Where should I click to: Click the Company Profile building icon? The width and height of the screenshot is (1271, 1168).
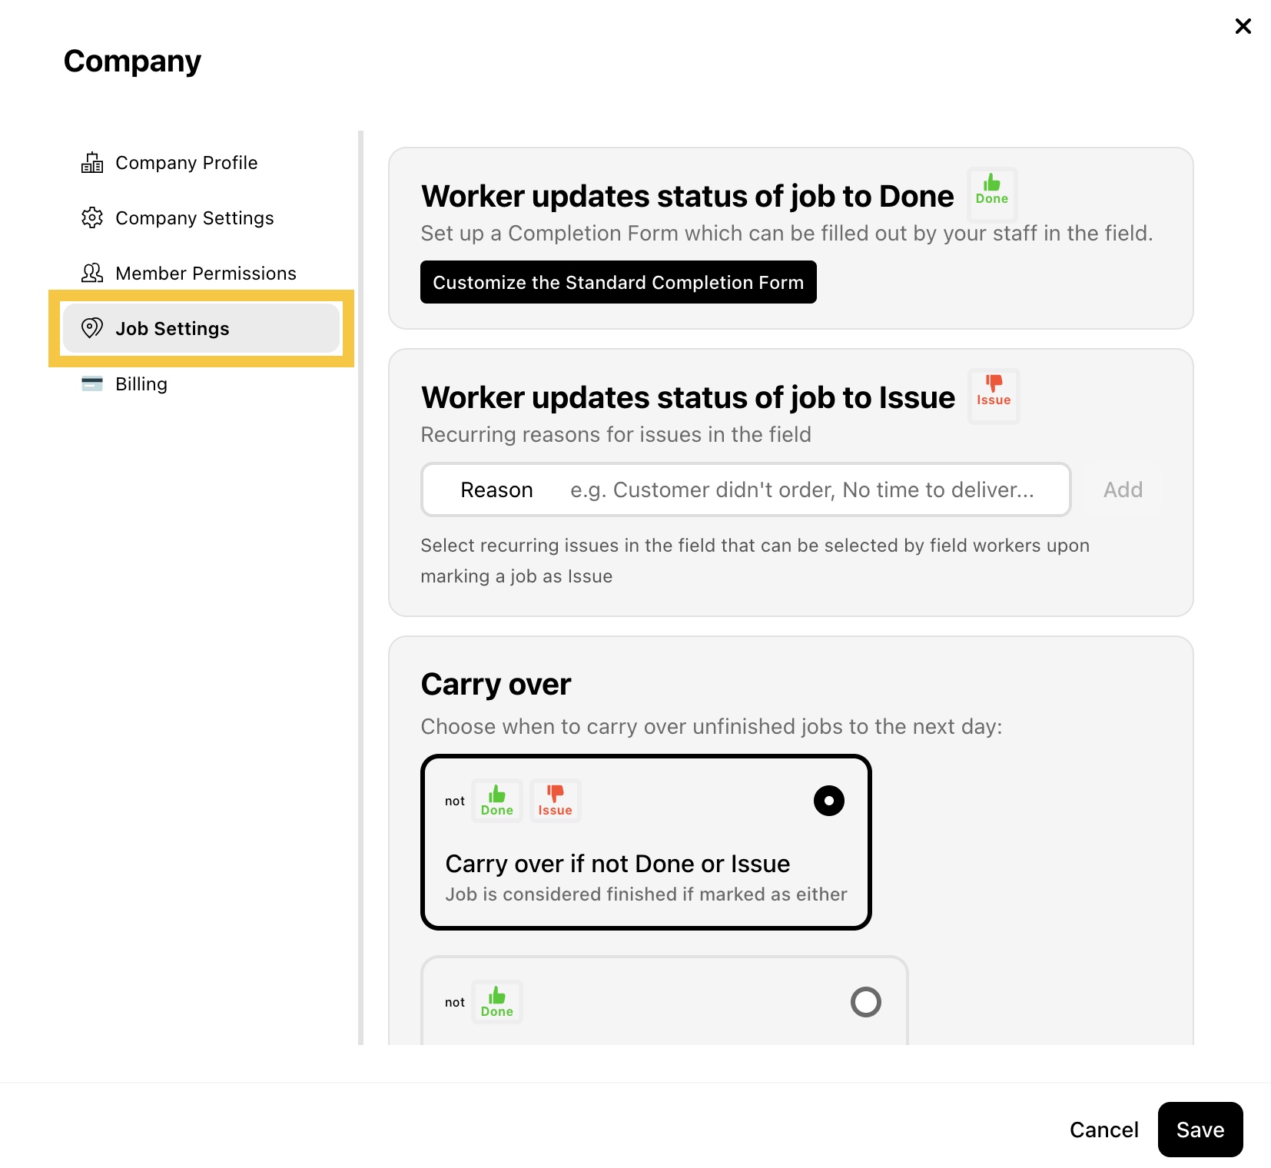(92, 163)
